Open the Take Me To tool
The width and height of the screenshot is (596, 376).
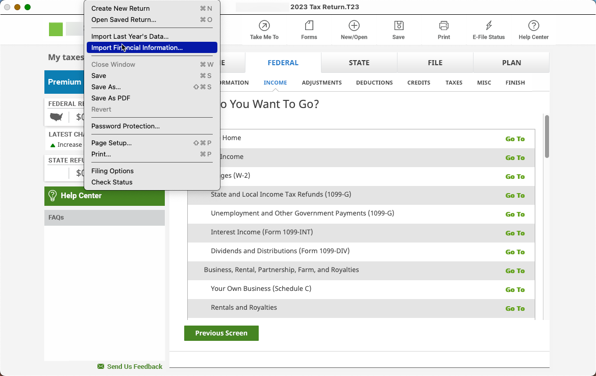click(264, 30)
